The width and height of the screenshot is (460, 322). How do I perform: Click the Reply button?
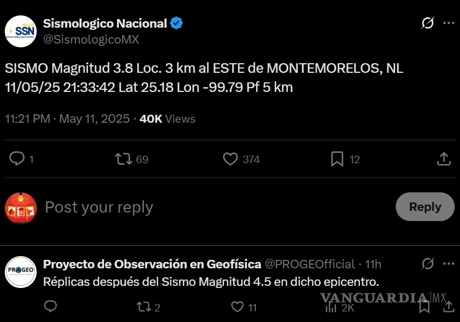coord(424,207)
